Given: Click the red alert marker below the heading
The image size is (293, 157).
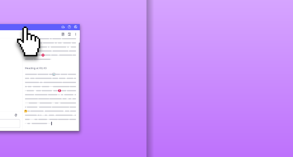Looking at the screenshot, I should pos(60,91).
